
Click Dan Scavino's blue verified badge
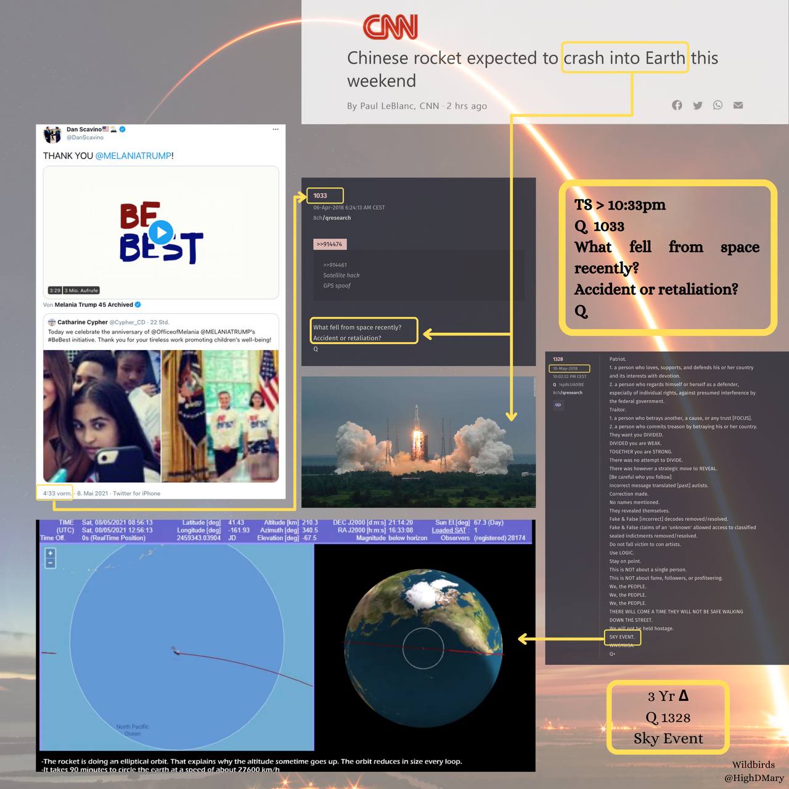[123, 129]
